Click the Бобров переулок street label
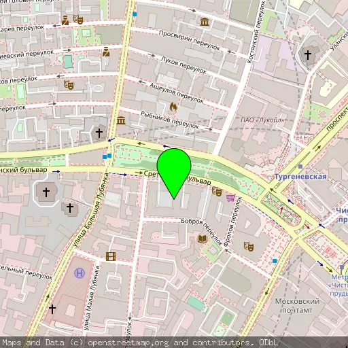Viewport: 348px width, 348px height. coord(202,232)
